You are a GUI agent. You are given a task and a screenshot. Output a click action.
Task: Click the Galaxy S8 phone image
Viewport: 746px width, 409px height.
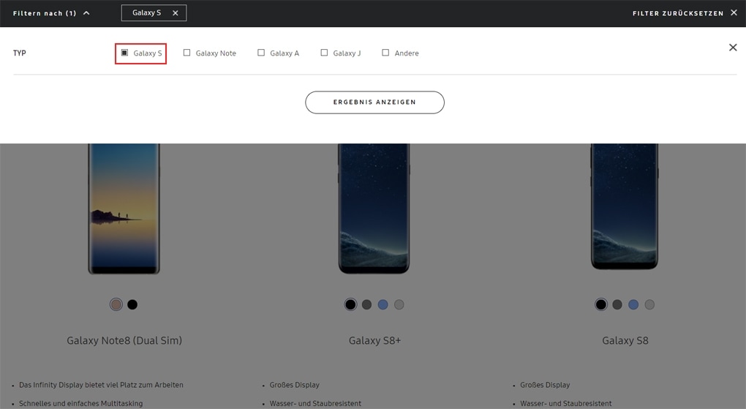(624, 206)
